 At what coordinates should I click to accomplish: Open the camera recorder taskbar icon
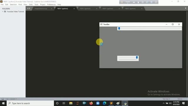click(84, 103)
